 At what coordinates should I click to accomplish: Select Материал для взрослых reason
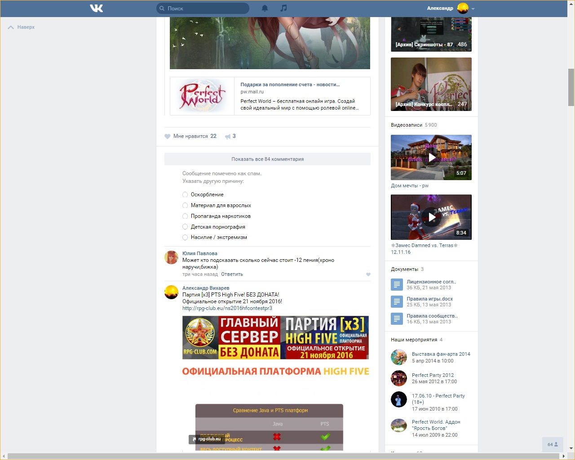click(x=185, y=205)
